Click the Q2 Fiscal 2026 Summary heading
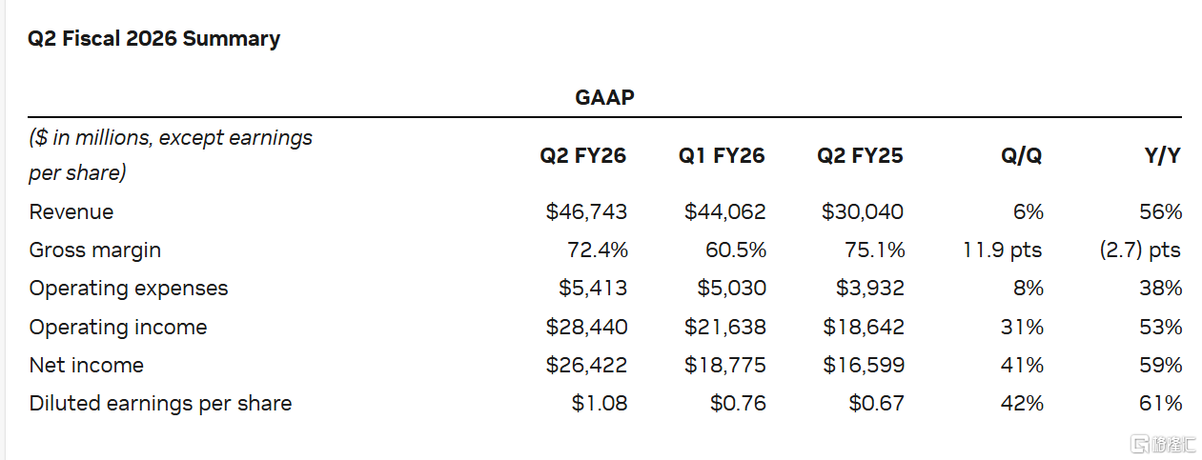 [x=154, y=39]
